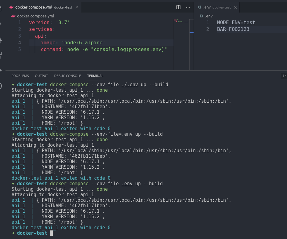Click the Docker whale icon in the breadcrumb

[x=13, y=16]
